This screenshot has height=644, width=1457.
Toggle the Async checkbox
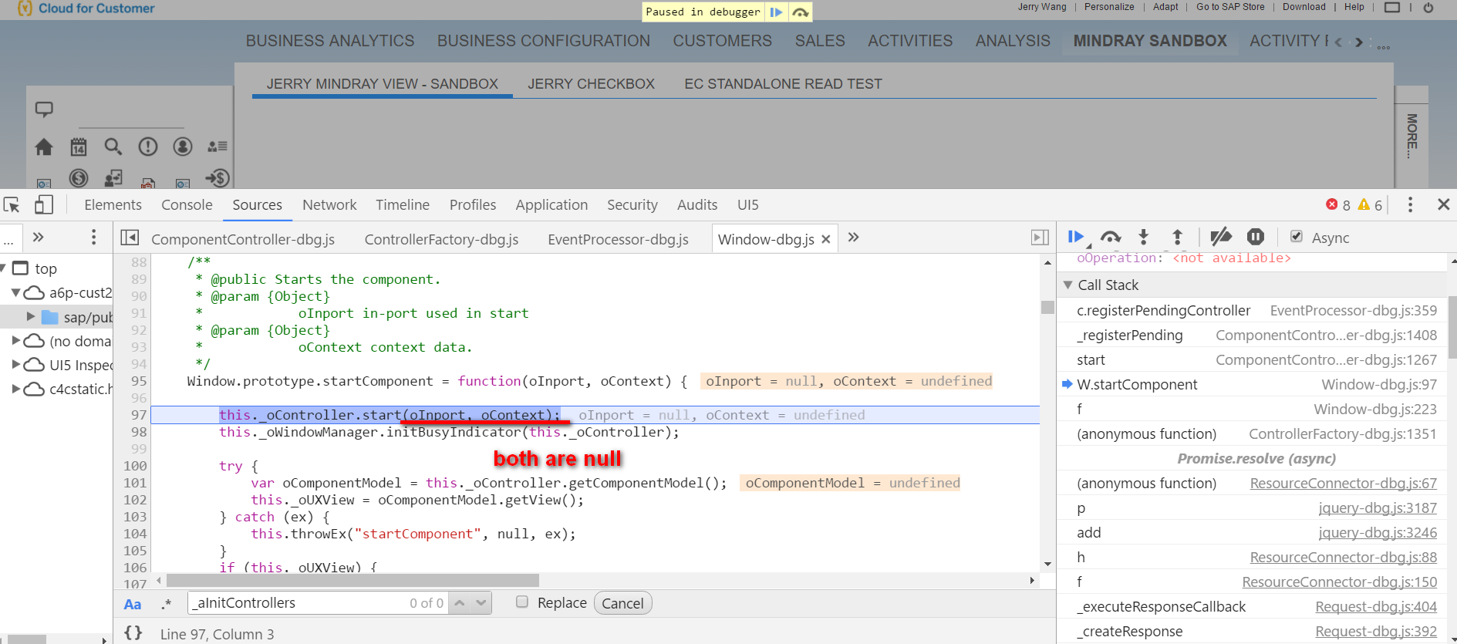(x=1297, y=237)
